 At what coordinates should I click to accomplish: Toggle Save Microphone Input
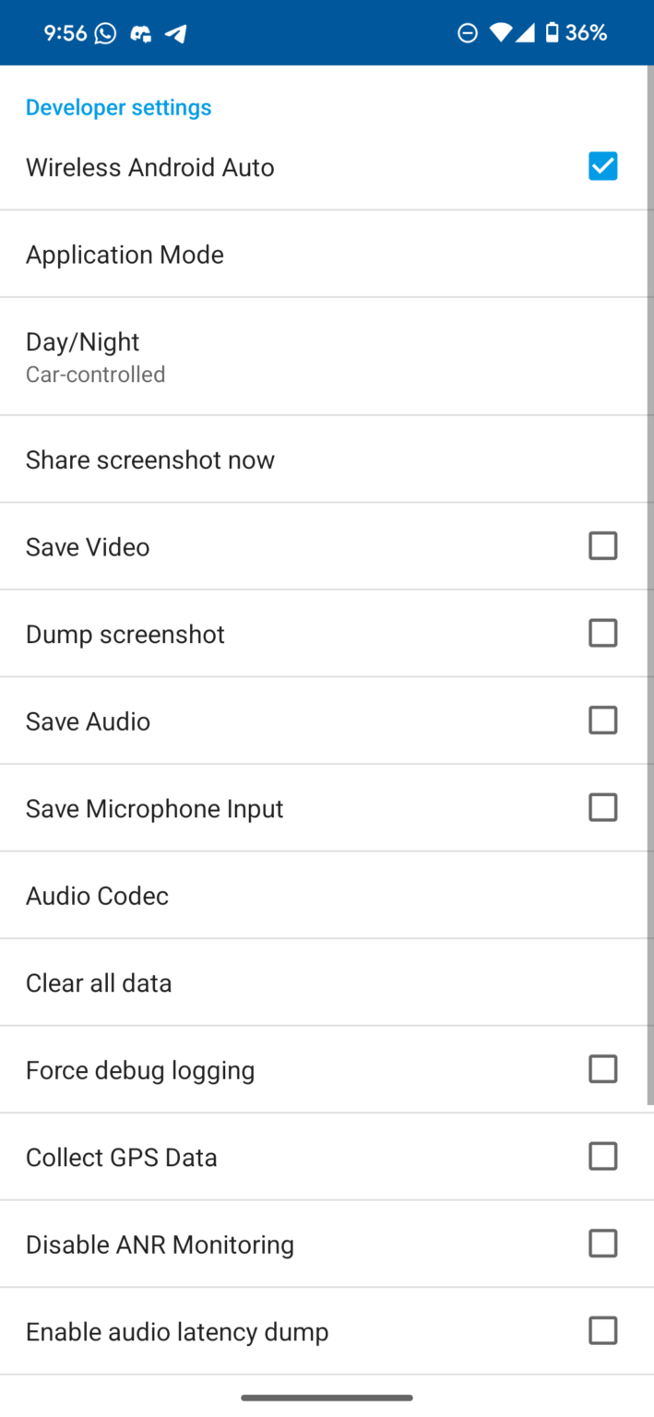[x=602, y=807]
